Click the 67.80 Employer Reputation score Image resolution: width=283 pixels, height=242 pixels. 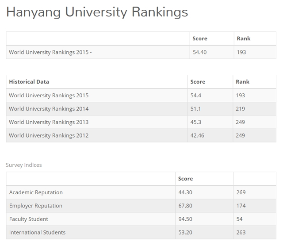[x=185, y=206]
